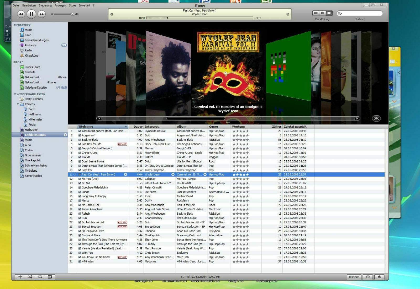This screenshot has width=420, height=289.
Task: Toggle repeat playback icon
Action: pos(40,277)
